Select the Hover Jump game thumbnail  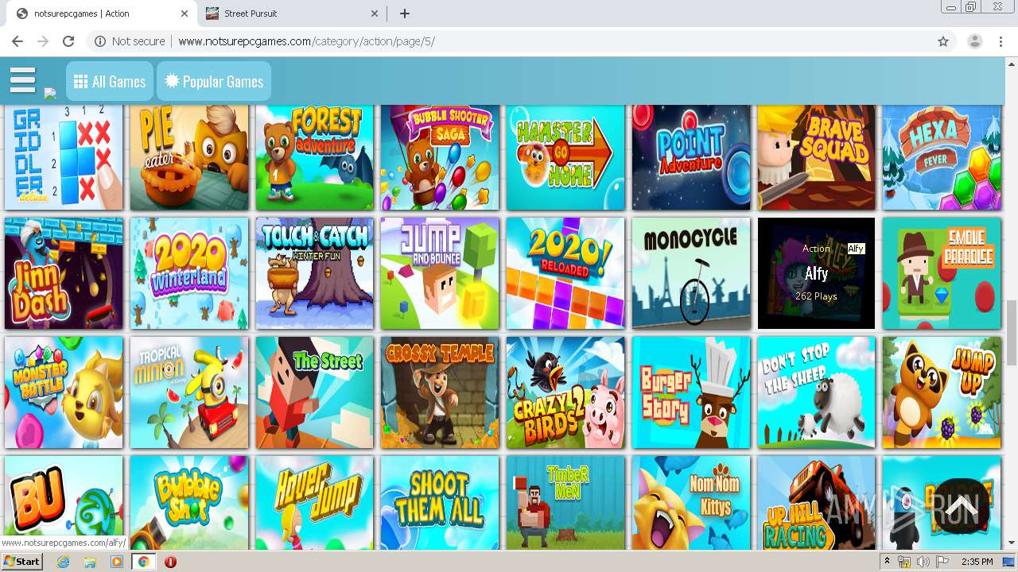[x=314, y=503]
